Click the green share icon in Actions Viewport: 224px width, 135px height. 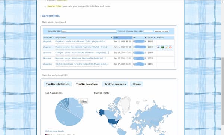pos(162,47)
